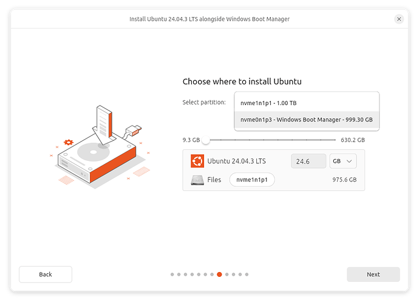Click the first page indicator dot
The height and width of the screenshot is (303, 419).
tap(172, 274)
